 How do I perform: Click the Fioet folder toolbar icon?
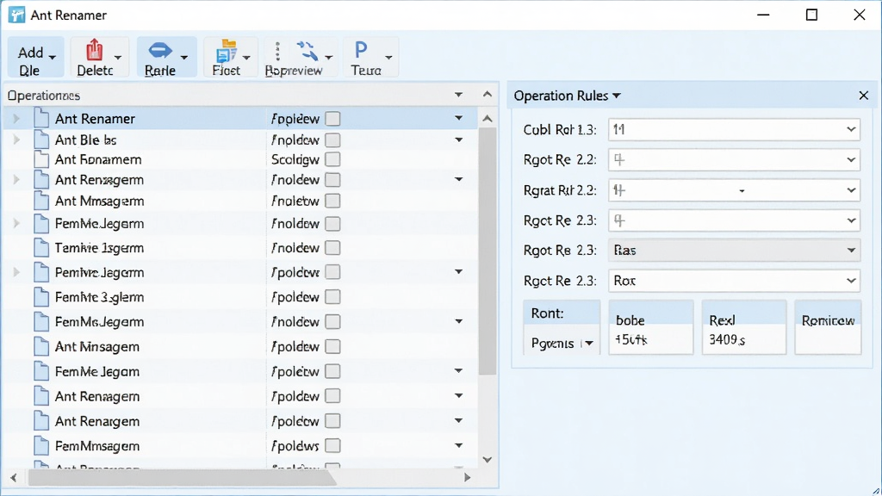point(227,51)
